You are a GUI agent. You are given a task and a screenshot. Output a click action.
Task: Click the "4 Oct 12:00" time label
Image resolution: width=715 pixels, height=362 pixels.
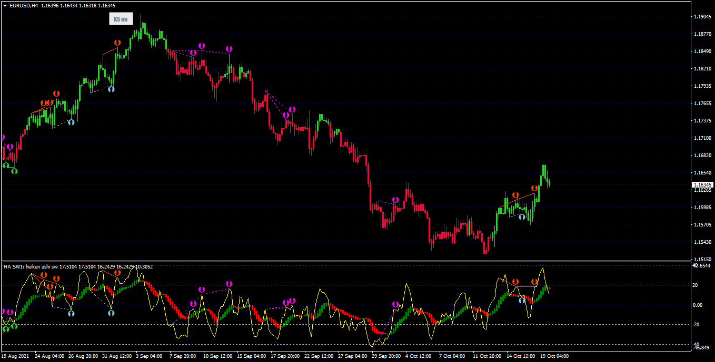(418, 356)
